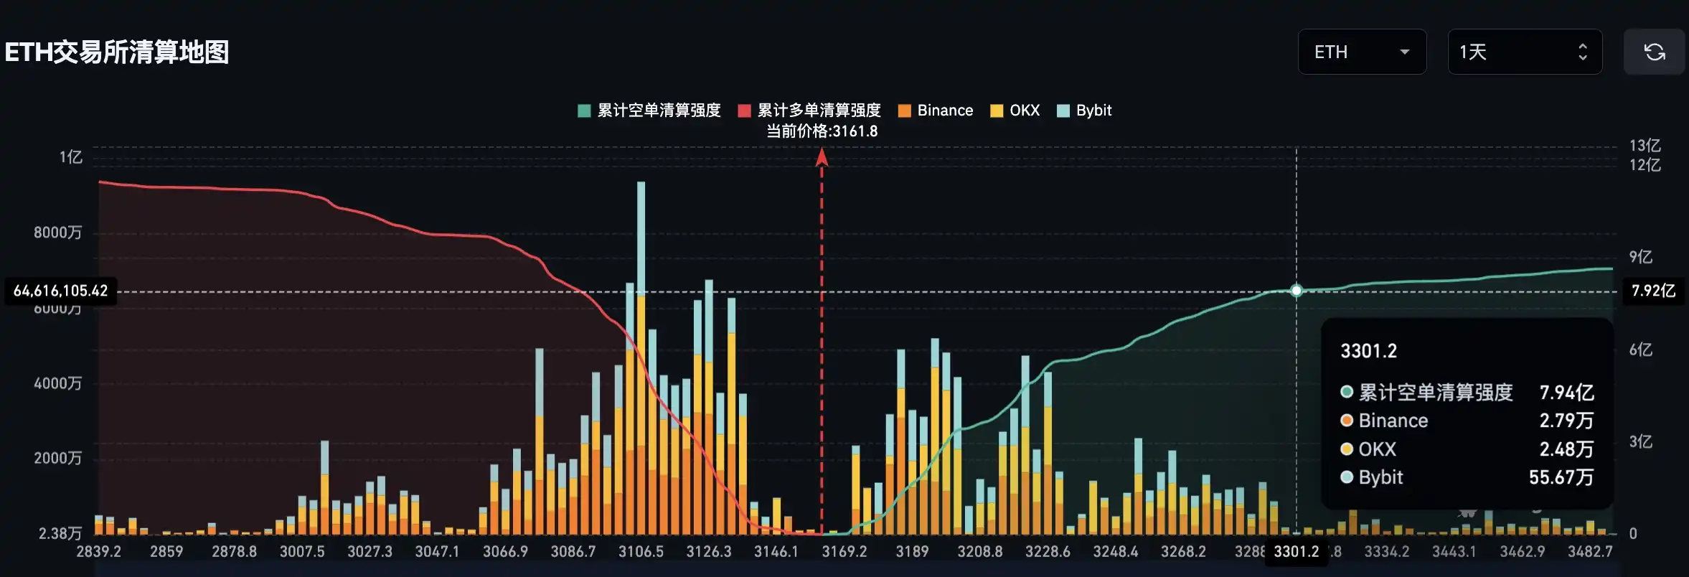Click x-axis label 3248.4
Image resolution: width=1689 pixels, height=577 pixels.
point(1116,551)
